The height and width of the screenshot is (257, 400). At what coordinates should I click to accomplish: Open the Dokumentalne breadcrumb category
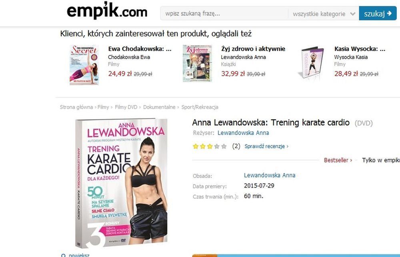click(x=159, y=107)
